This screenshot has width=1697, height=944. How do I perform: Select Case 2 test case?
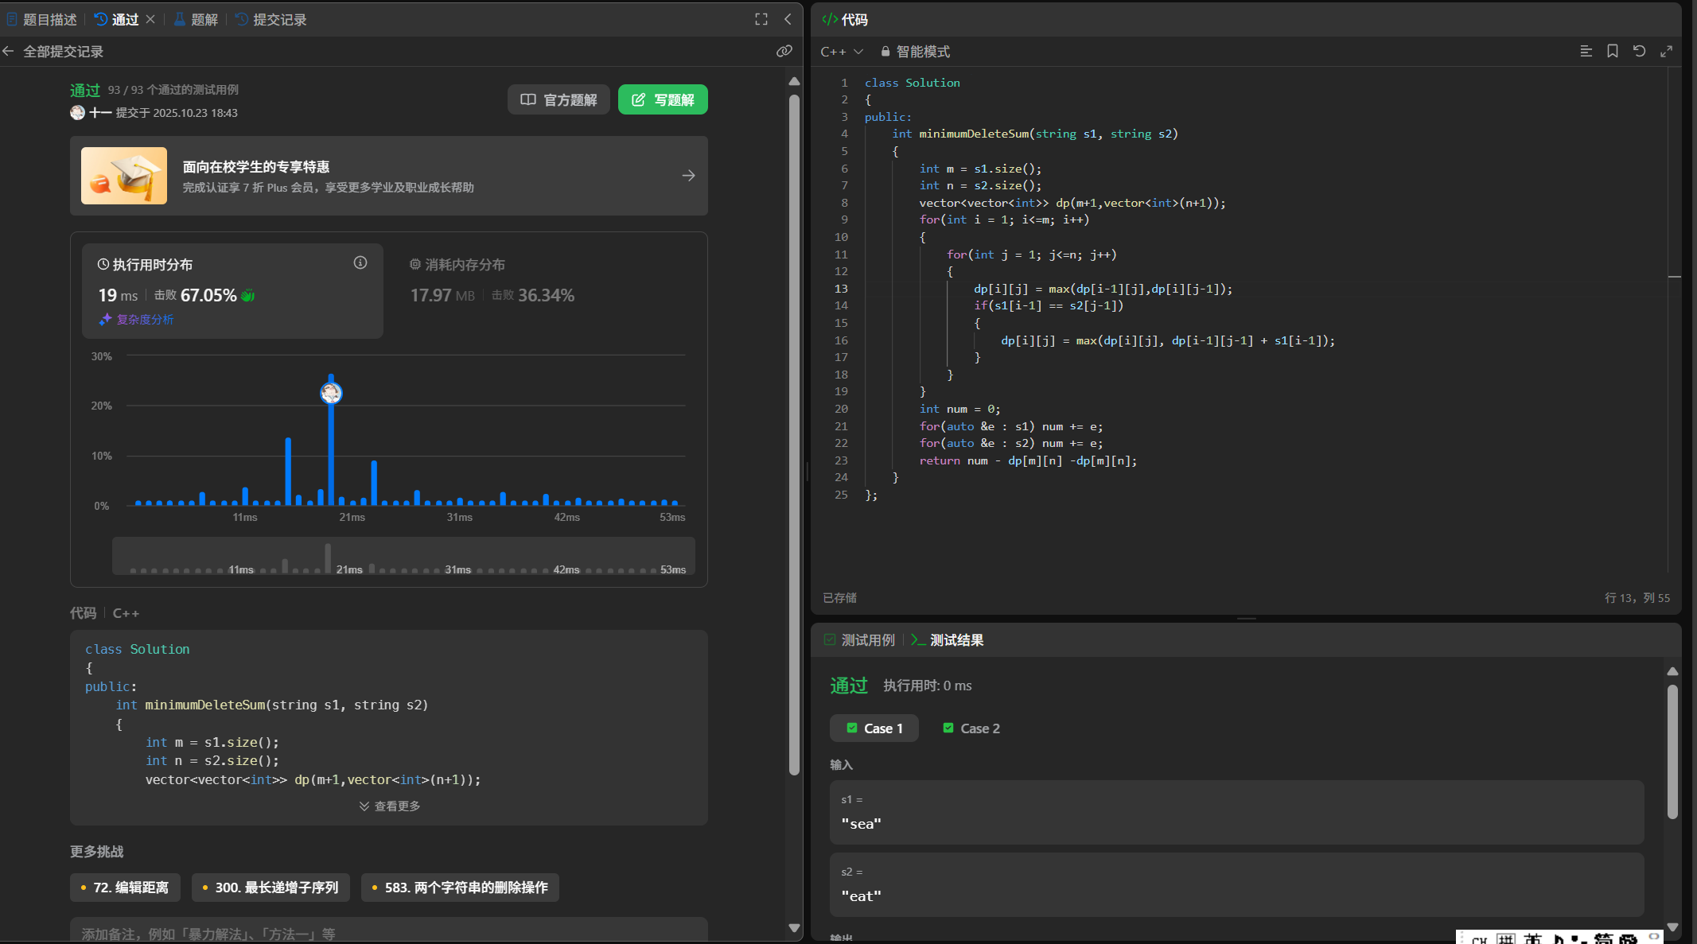(971, 728)
